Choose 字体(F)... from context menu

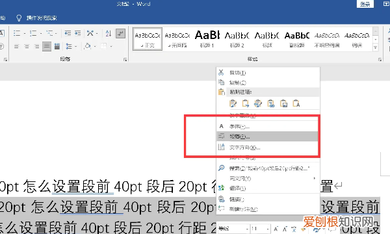268,126
